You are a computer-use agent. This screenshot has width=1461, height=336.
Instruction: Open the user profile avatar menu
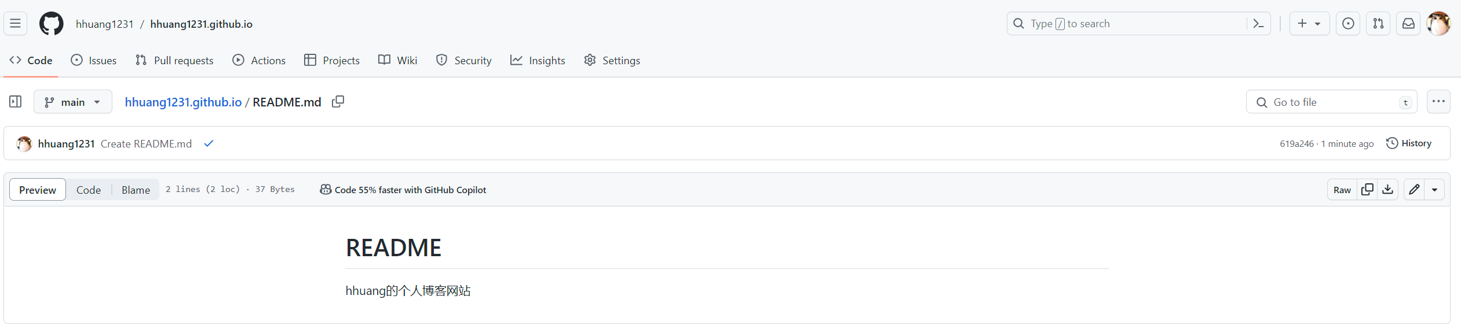coord(1438,24)
